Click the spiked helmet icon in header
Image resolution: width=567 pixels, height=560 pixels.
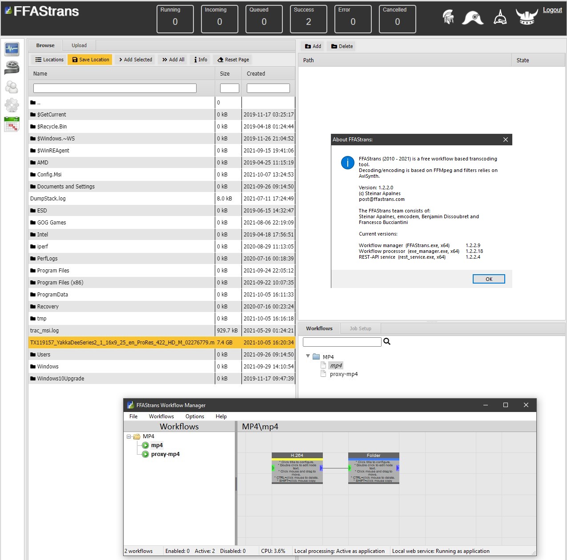500,17
